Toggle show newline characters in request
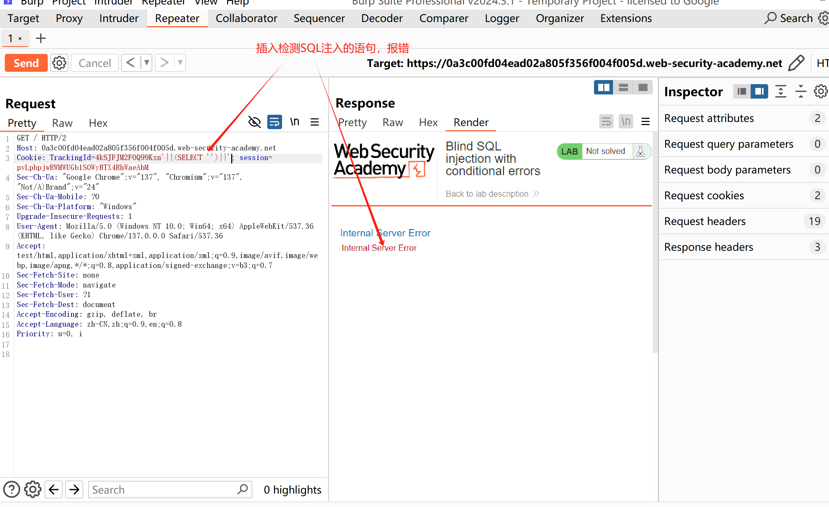Screen dimensions: 829x507 295,122
